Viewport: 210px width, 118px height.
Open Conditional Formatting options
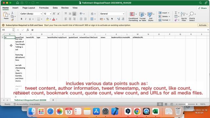coord(133,16)
